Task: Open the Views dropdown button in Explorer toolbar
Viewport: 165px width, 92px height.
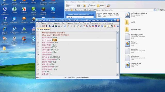Action: click(x=109, y=6)
